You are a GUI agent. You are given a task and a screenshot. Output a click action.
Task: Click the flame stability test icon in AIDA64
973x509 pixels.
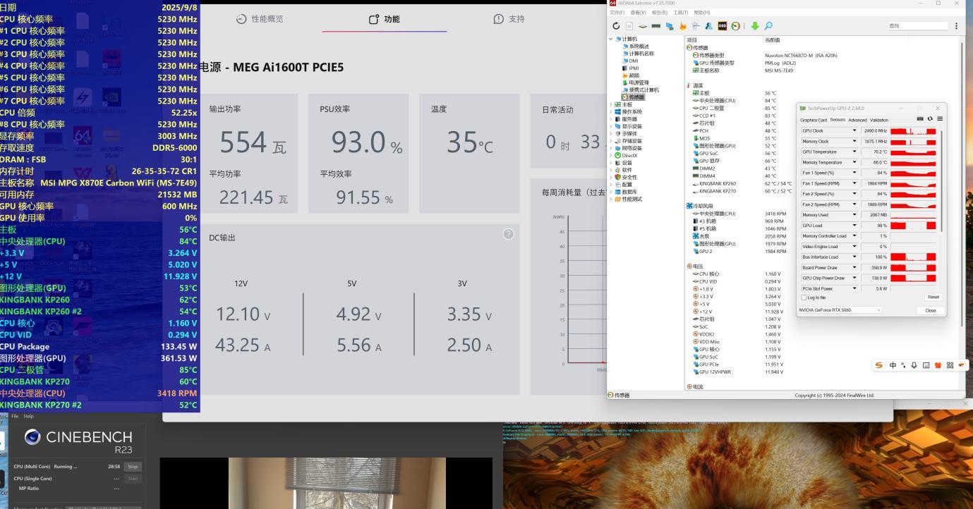[x=682, y=26]
